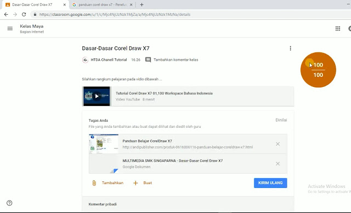The width and height of the screenshot is (351, 213).
Task: Close the Dasar-Dasar Corel Draw X7 tab
Action: [65, 5]
